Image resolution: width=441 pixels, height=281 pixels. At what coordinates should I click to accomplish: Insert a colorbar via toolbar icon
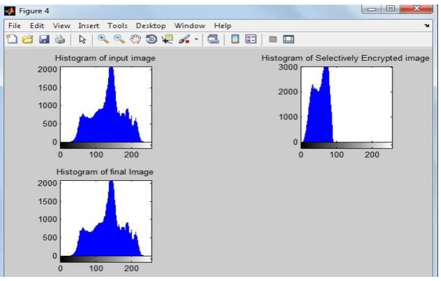[x=235, y=39]
